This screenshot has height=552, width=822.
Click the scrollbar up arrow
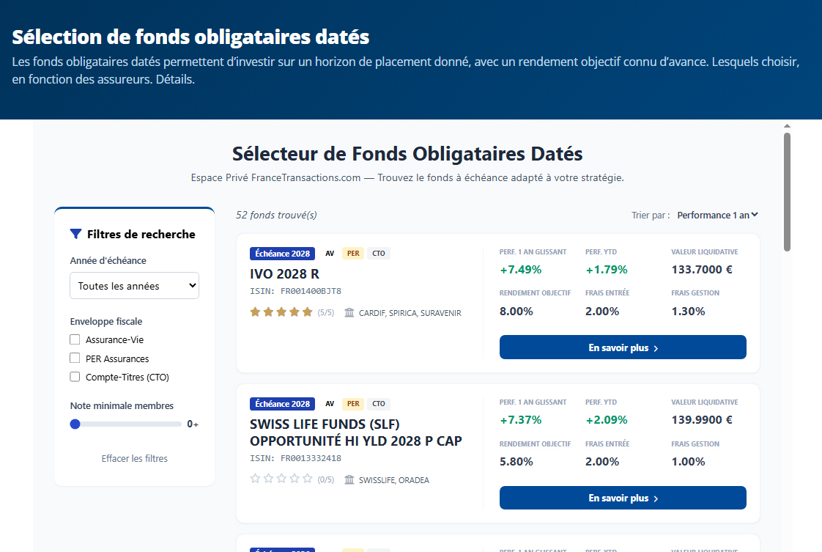(x=787, y=126)
